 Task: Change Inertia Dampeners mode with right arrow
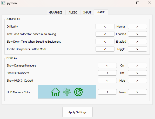coord(137,49)
